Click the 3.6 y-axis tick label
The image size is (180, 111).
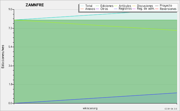pyautogui.click(x=10, y=66)
